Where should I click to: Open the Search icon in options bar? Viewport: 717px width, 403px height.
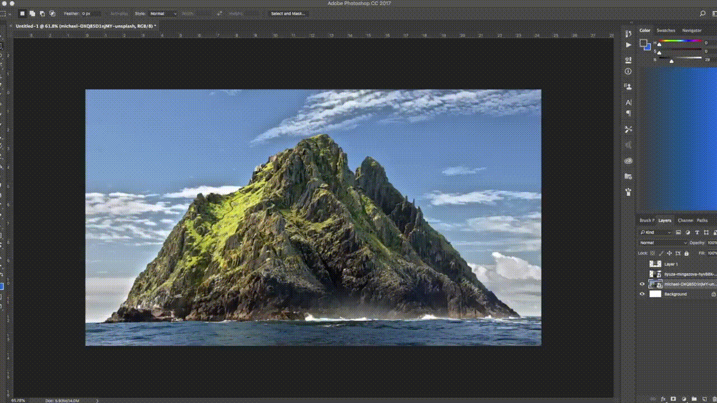(x=702, y=13)
